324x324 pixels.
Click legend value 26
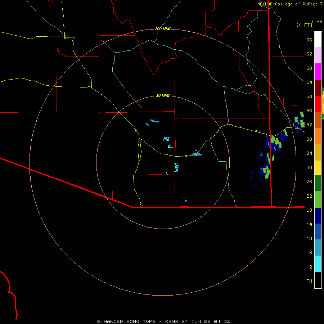tap(309, 182)
